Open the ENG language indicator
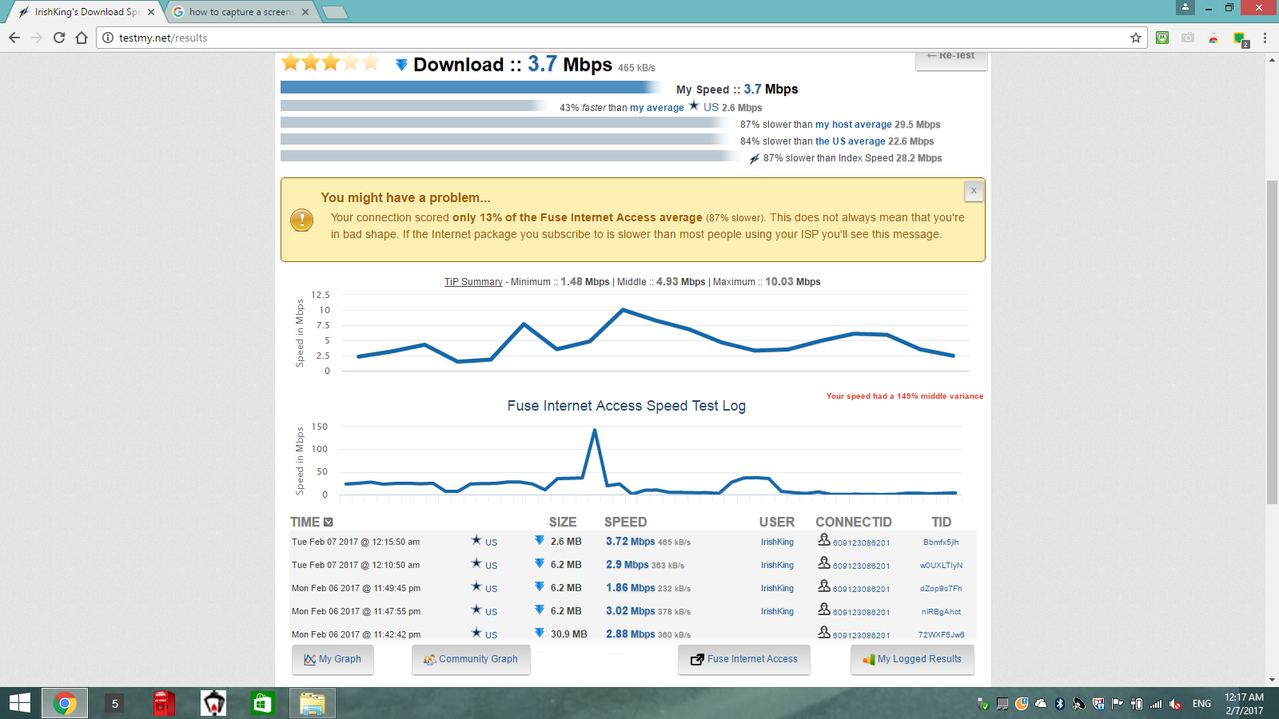 1201,704
